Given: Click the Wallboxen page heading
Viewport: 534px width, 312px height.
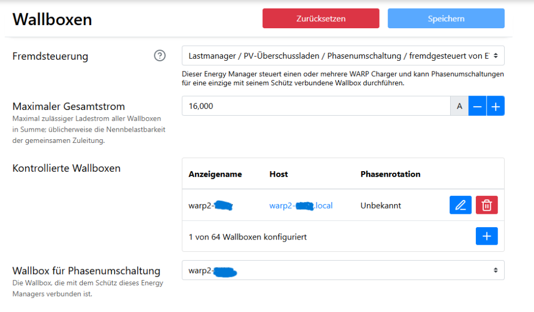Looking at the screenshot, I should pyautogui.click(x=52, y=20).
